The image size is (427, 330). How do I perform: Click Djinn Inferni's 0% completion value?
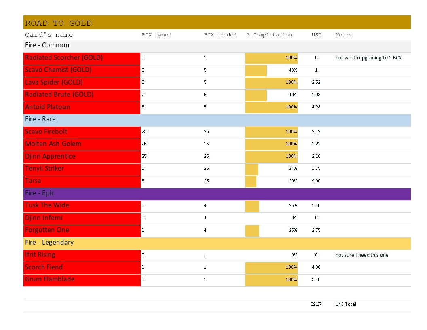[x=294, y=218]
